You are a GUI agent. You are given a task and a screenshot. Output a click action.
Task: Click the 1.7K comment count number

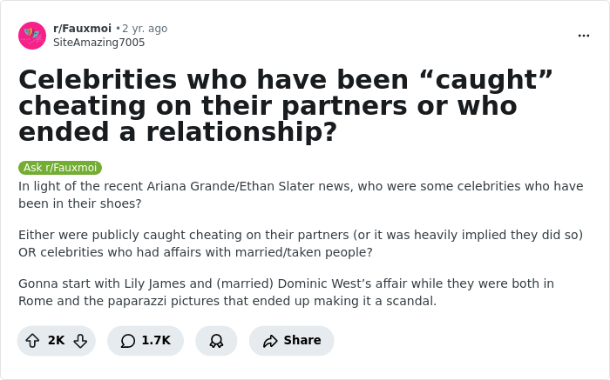(156, 340)
